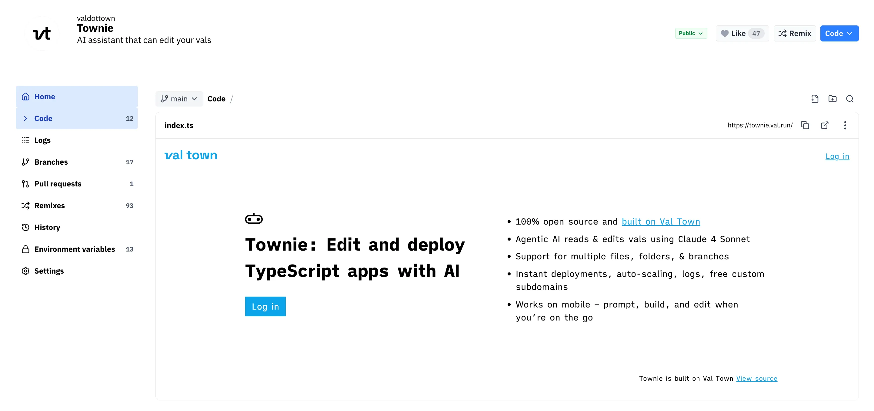Open the three-dot menu next to index.ts
This screenshot has height=411, width=874.
[845, 125]
